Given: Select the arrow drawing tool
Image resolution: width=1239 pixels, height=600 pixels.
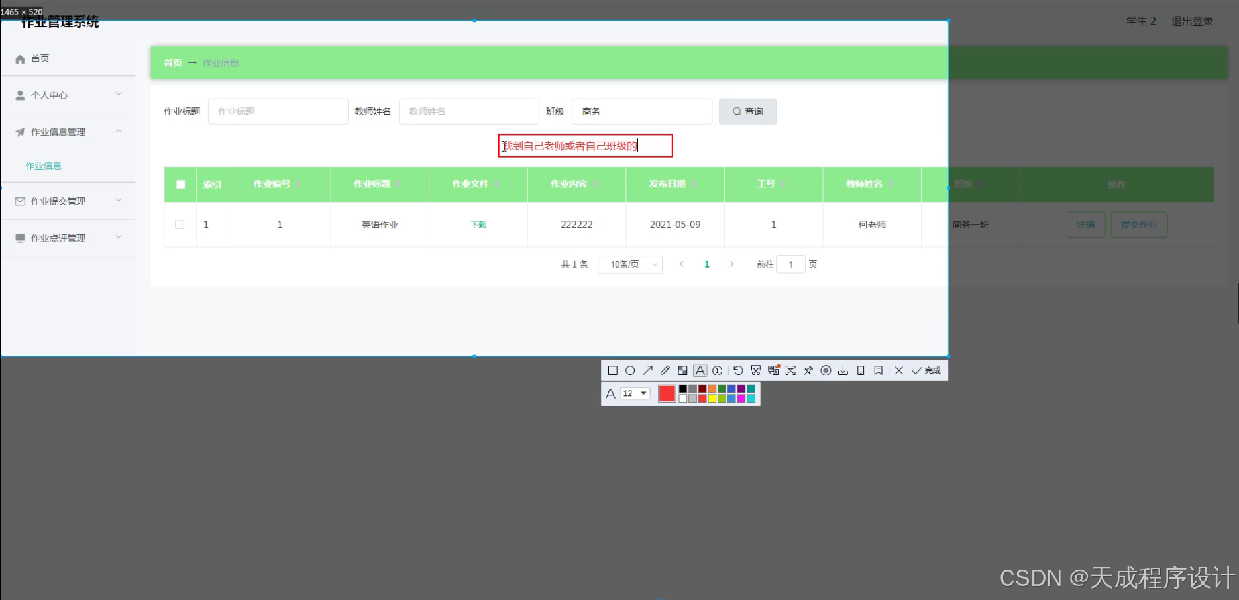Looking at the screenshot, I should coord(648,370).
